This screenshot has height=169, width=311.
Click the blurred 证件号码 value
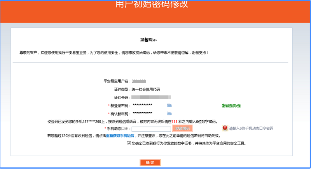(x=150, y=97)
